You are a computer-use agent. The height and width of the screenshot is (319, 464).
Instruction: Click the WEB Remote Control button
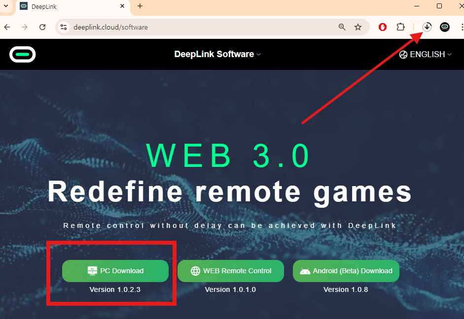231,271
